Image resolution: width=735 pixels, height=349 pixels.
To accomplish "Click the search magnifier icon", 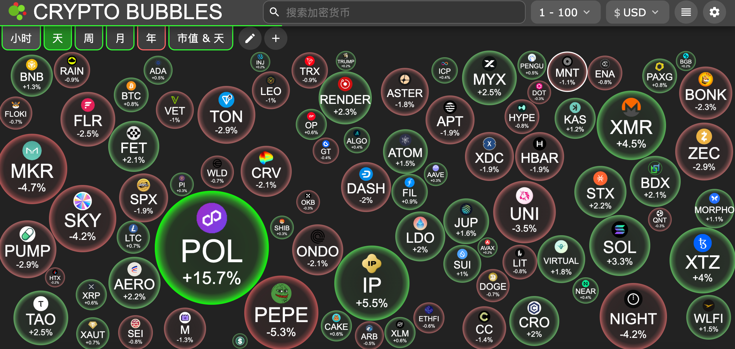I will (274, 12).
